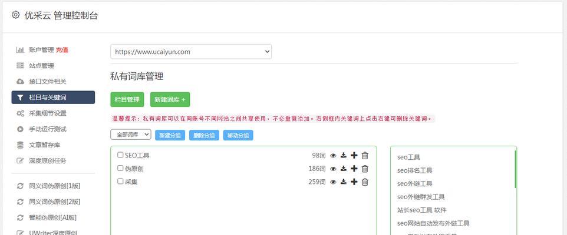Click the 移动分组 button
Viewport: 567px width, 235px height.
coord(238,135)
